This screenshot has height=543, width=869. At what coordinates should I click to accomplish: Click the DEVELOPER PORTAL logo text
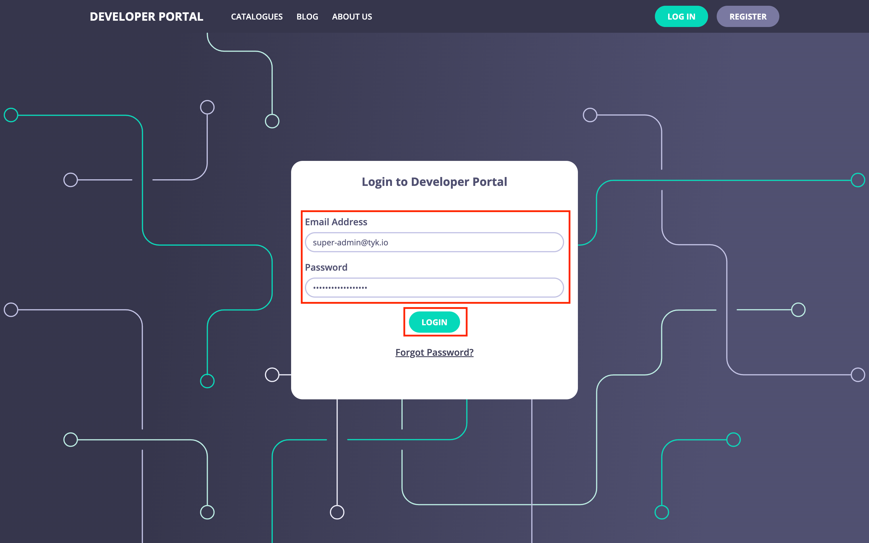(x=147, y=17)
